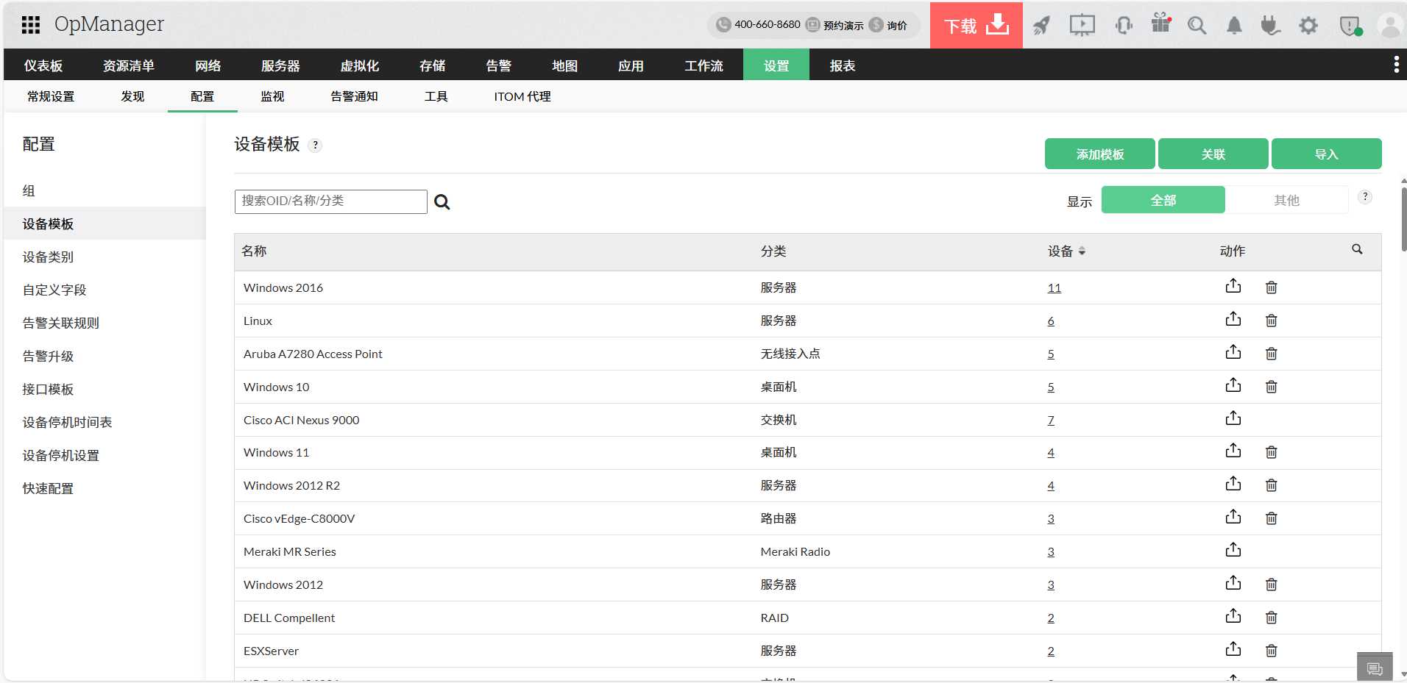Screen dimensions: 1407x683
Task: Export the Windows 2016 template
Action: (1233, 287)
